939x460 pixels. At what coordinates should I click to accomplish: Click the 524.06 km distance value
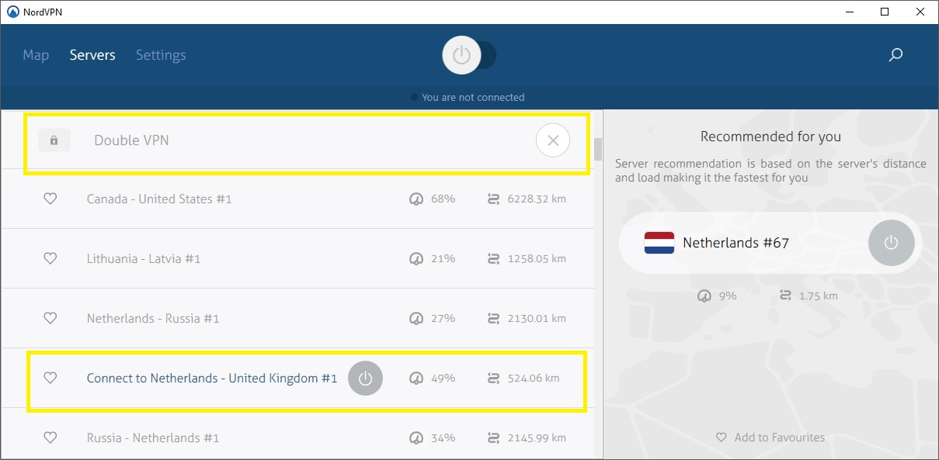pyautogui.click(x=534, y=379)
